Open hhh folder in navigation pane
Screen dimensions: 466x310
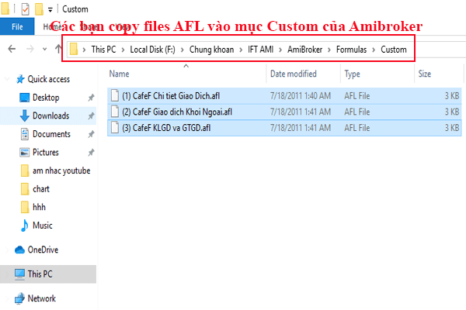coord(39,207)
